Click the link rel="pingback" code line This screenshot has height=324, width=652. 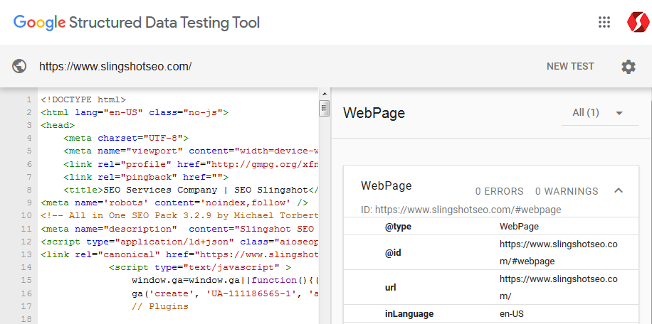click(146, 177)
